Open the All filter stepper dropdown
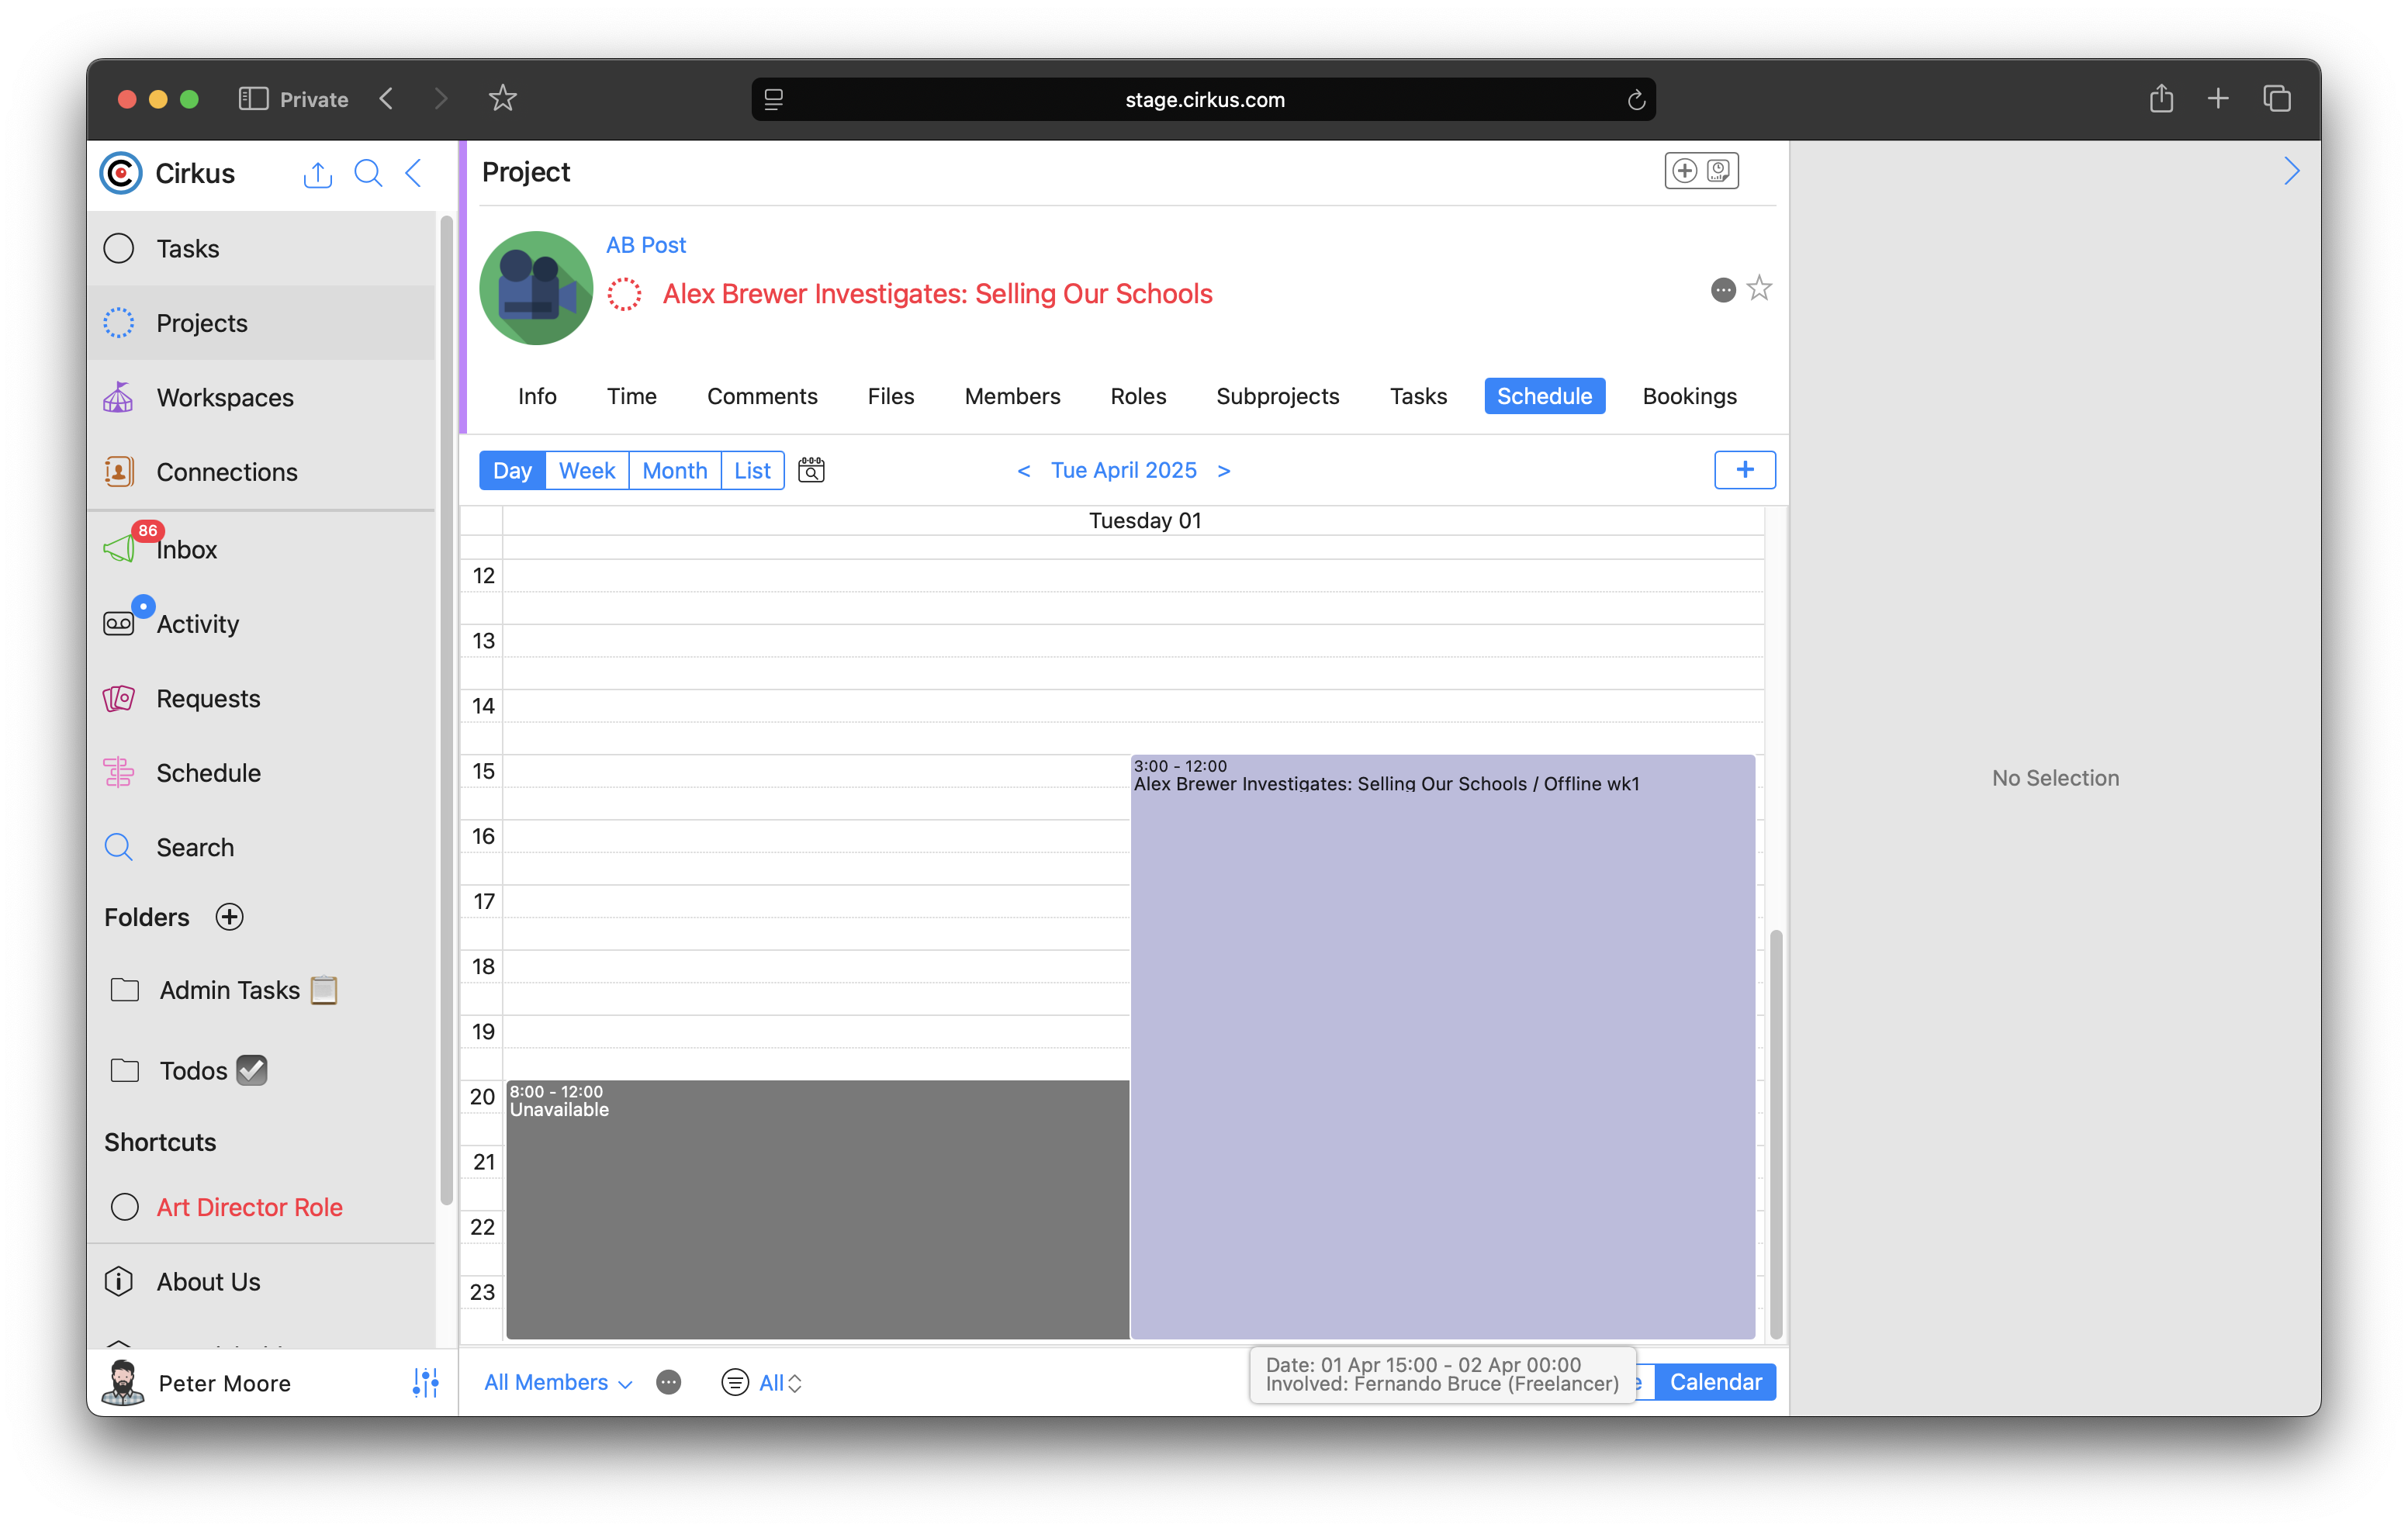The image size is (2408, 1531). point(780,1383)
